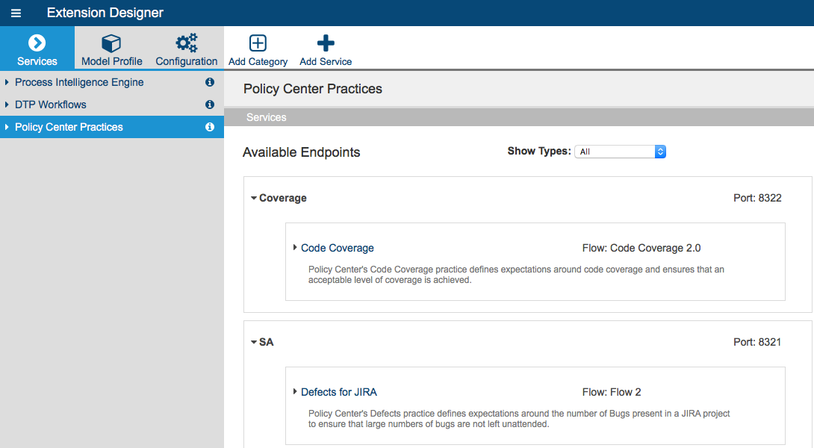Expand the Process Intelligence Engine tree item

pyautogui.click(x=7, y=82)
